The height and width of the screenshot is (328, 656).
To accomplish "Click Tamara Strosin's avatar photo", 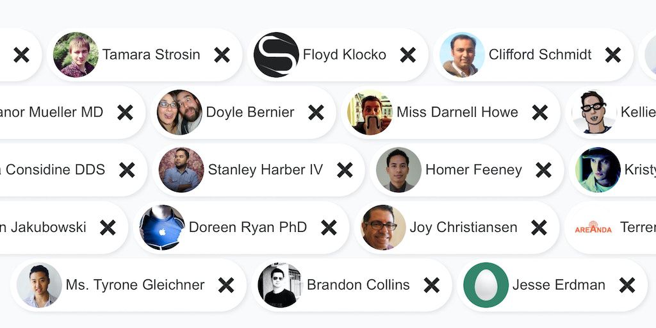I will (x=76, y=55).
